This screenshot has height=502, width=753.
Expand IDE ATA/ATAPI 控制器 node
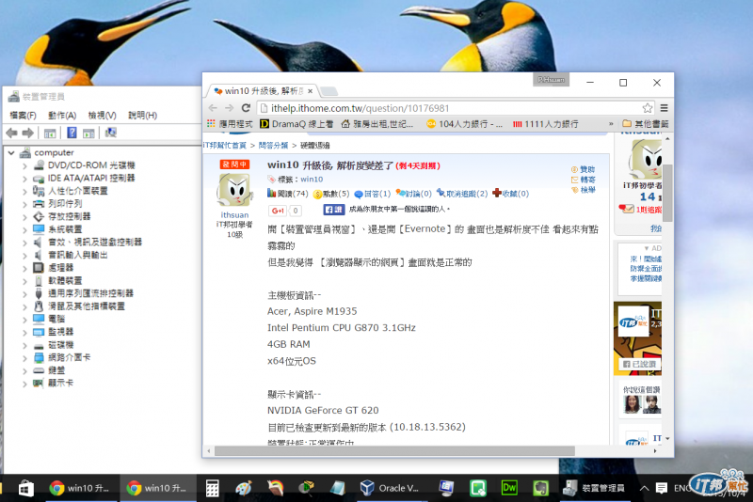pyautogui.click(x=24, y=179)
